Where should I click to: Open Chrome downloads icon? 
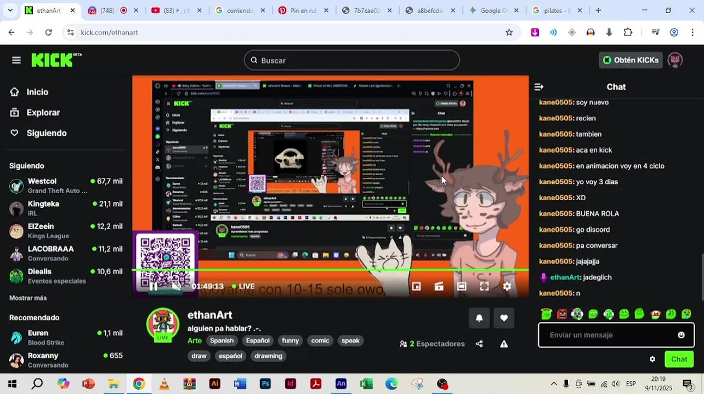609,32
